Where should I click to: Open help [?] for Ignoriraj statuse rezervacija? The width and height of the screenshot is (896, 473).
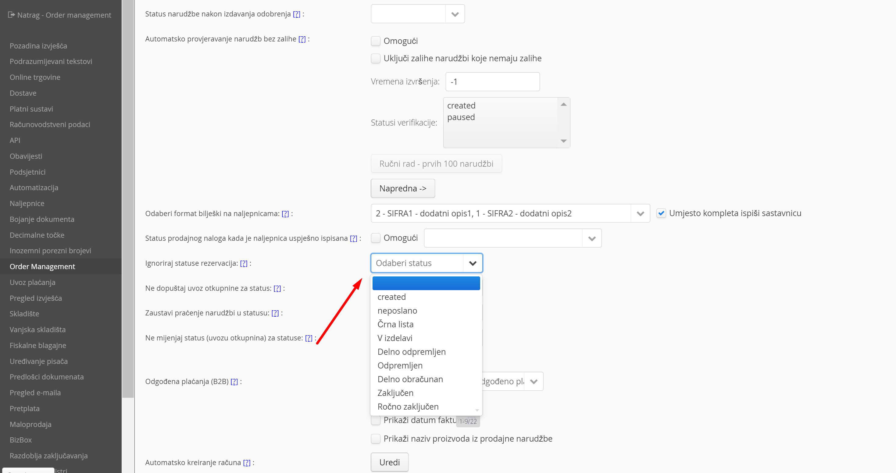(244, 263)
